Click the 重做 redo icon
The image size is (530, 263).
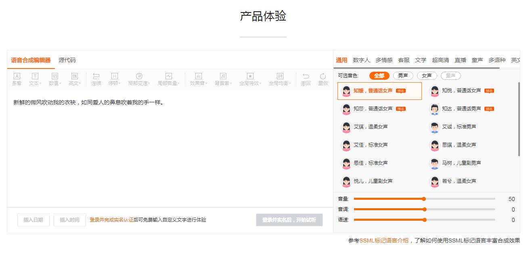323,76
